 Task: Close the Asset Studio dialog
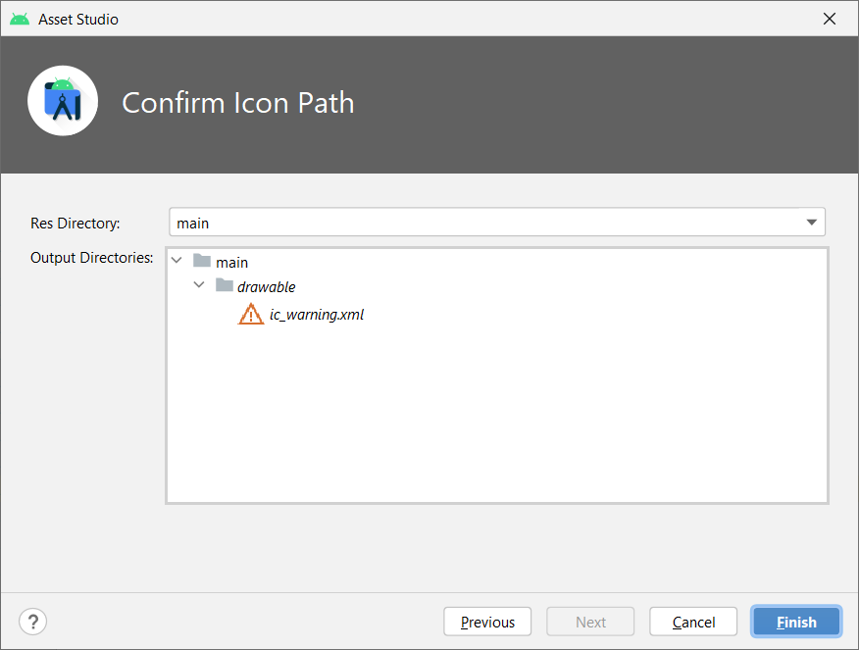[x=830, y=19]
